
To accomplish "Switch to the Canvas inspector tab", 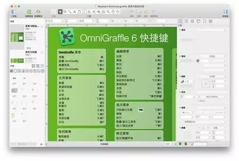I will point(198,21).
